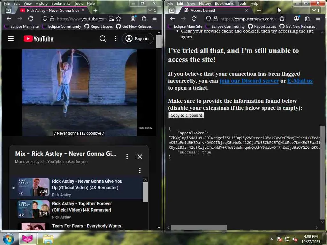Open playlist three-dot menu below Mix header

[x=140, y=170]
